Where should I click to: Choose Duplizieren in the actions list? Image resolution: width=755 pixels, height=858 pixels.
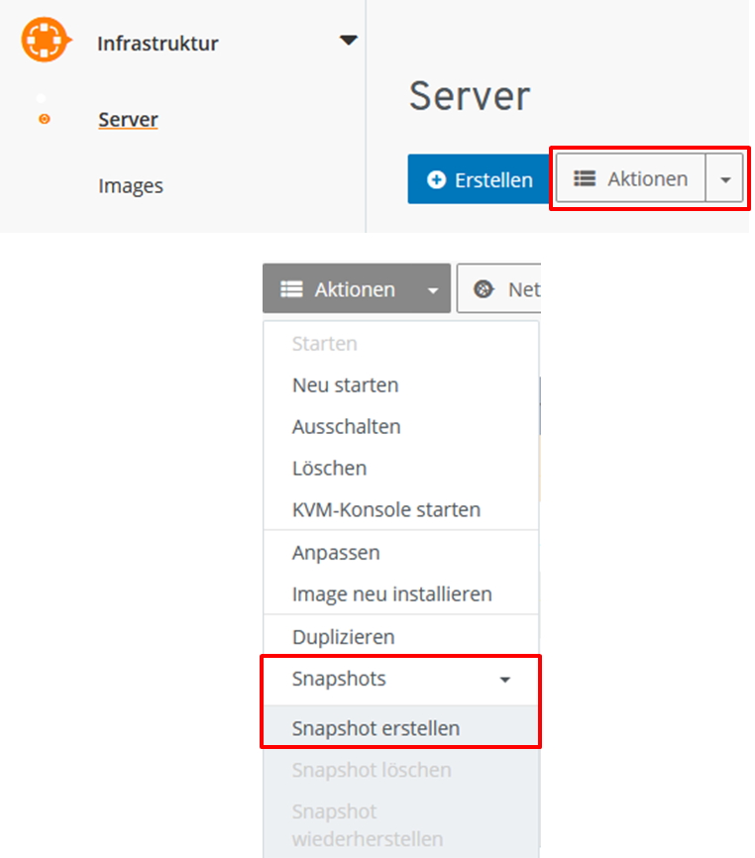[x=342, y=636]
